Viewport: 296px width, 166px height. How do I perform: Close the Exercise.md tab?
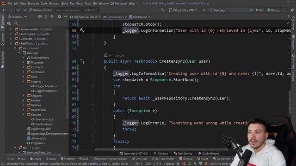[149, 17]
